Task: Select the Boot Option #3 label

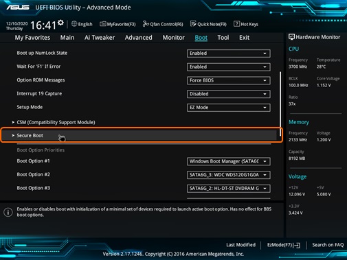Action: pos(33,188)
